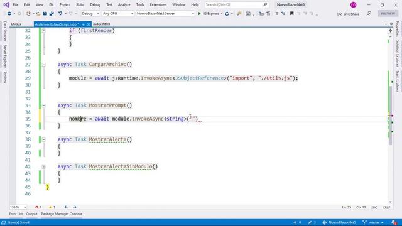This screenshot has width=402, height=226.
Task: Click the Visual Studio logo icon
Action: click(x=6, y=4)
